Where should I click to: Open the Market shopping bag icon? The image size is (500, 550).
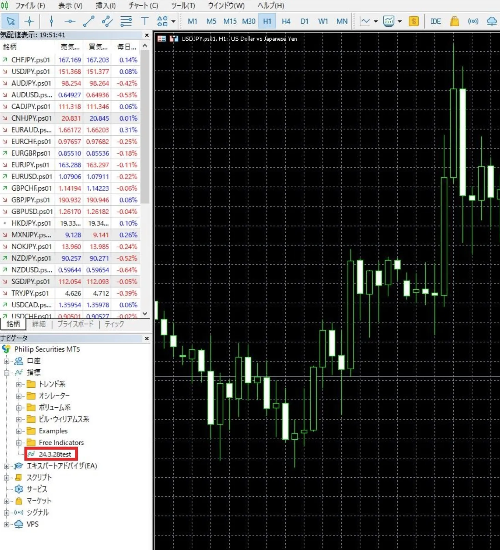click(x=454, y=21)
